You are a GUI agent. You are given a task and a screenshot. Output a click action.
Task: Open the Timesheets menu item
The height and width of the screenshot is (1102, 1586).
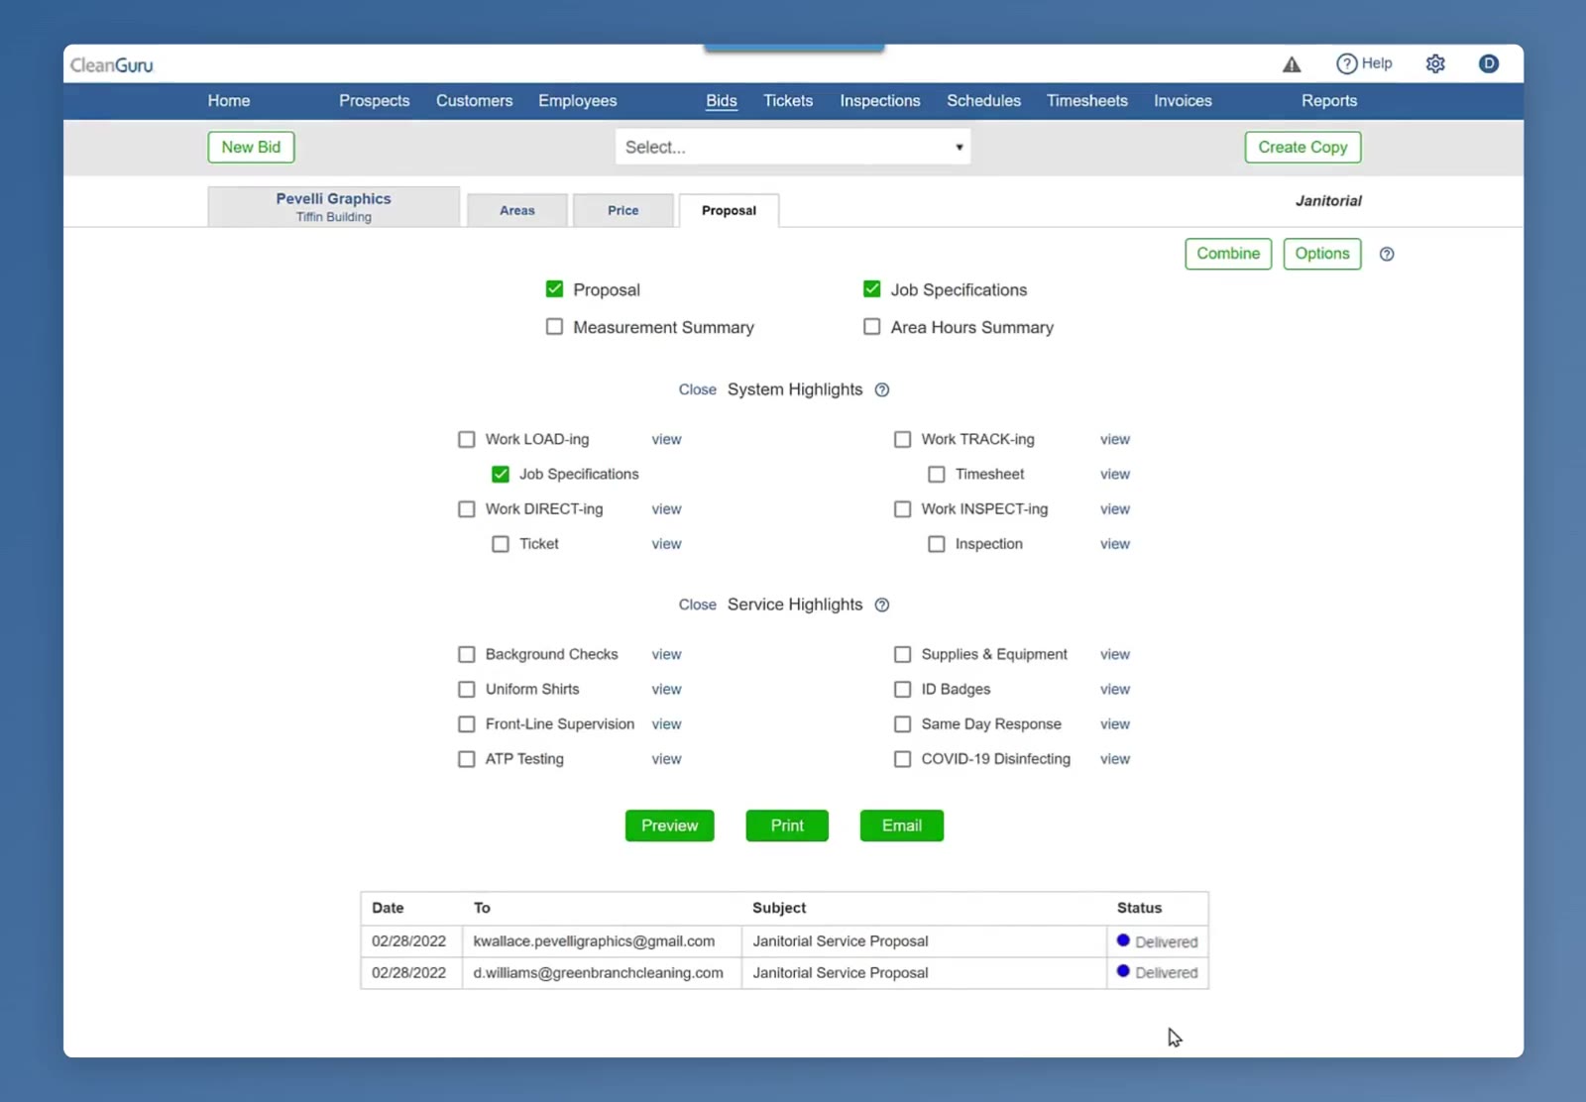[1086, 101]
